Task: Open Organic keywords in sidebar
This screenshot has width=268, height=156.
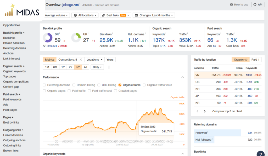Action: 14,71
